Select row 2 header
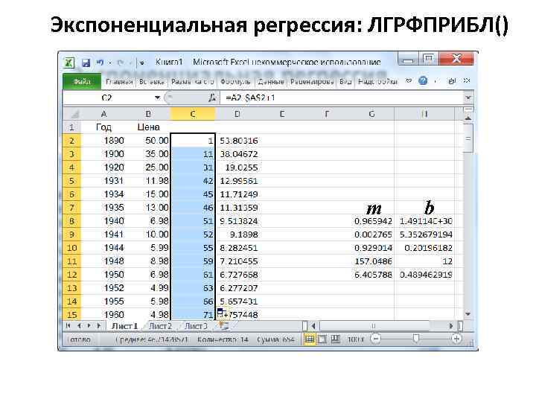 [x=71, y=141]
